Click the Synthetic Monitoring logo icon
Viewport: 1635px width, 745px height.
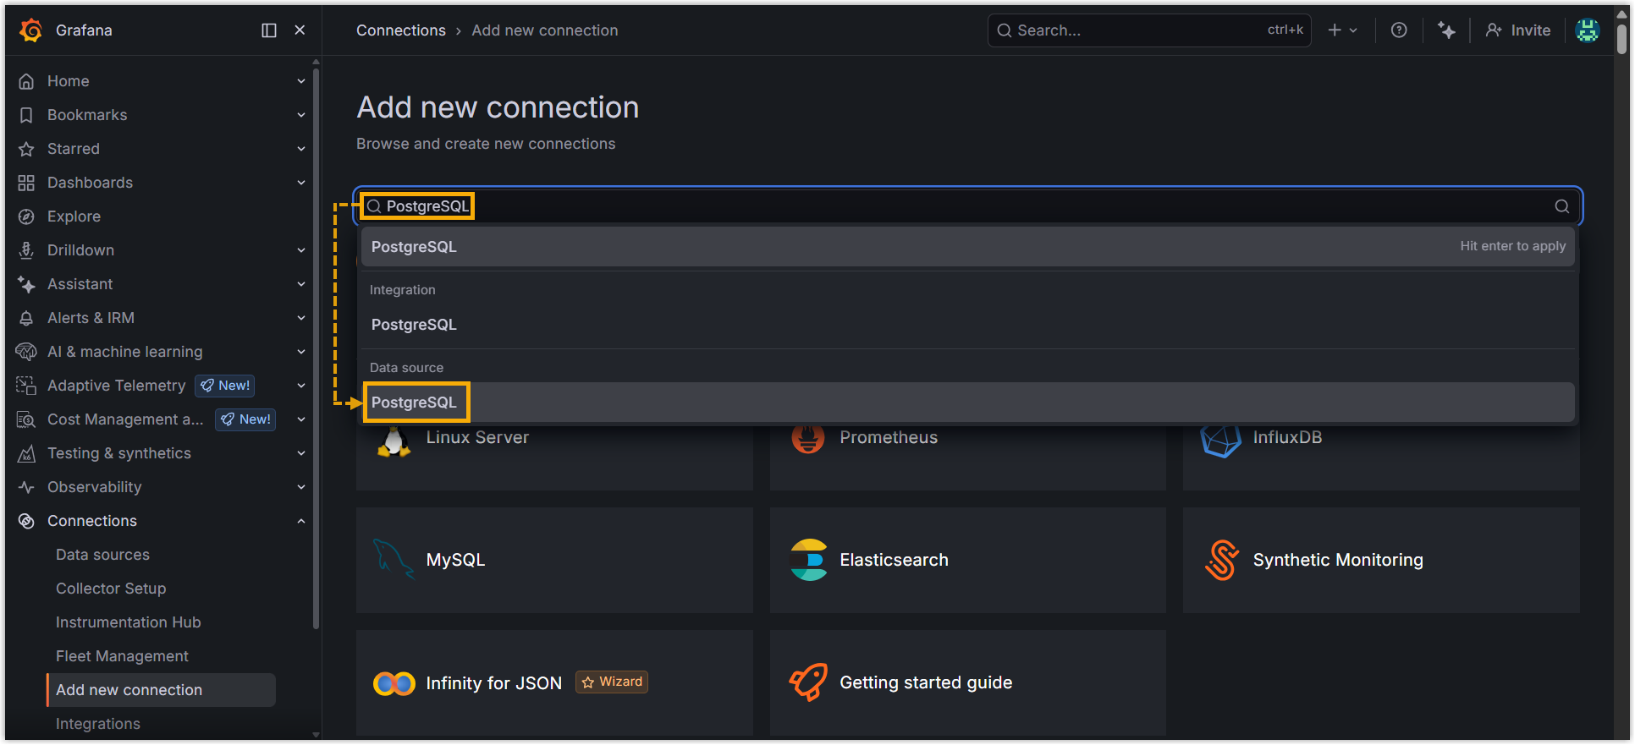click(1221, 560)
